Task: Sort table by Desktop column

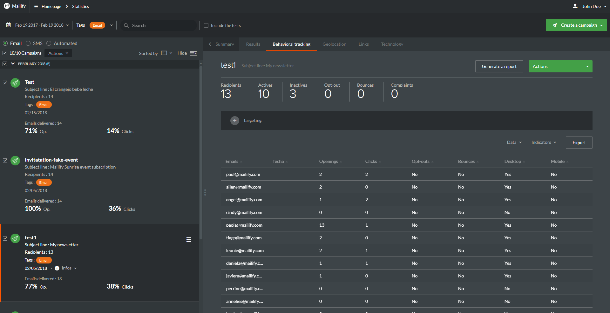Action: click(x=524, y=162)
